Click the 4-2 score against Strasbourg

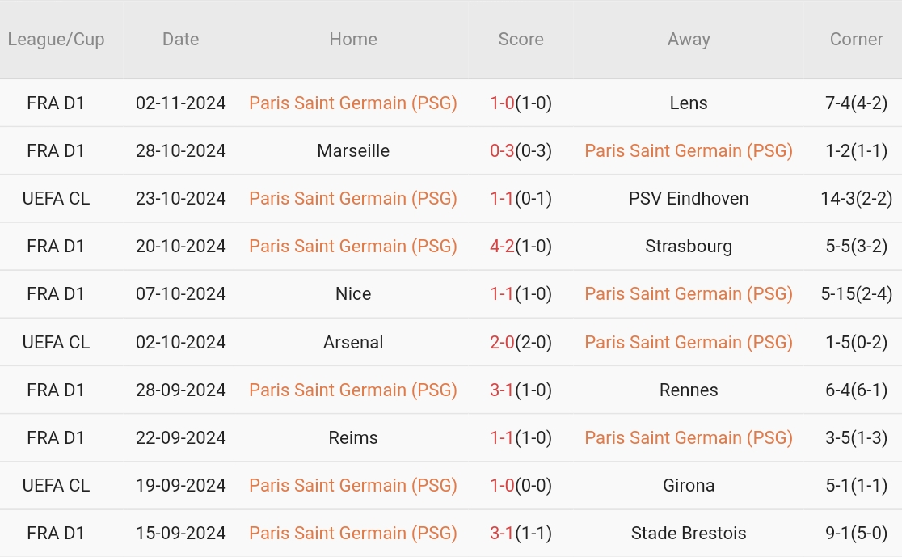[x=503, y=246]
